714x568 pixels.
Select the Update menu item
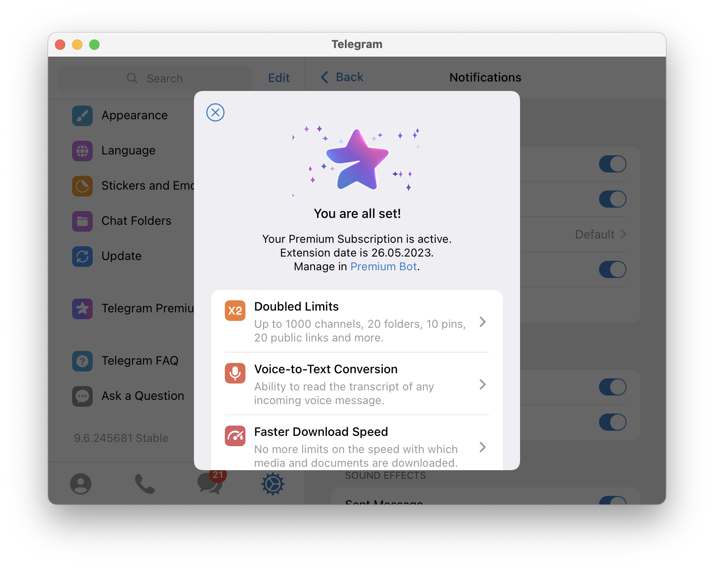[121, 256]
